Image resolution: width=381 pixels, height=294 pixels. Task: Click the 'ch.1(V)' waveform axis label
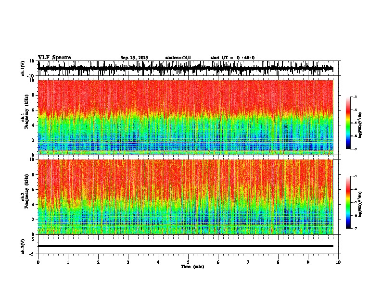tap(23, 68)
